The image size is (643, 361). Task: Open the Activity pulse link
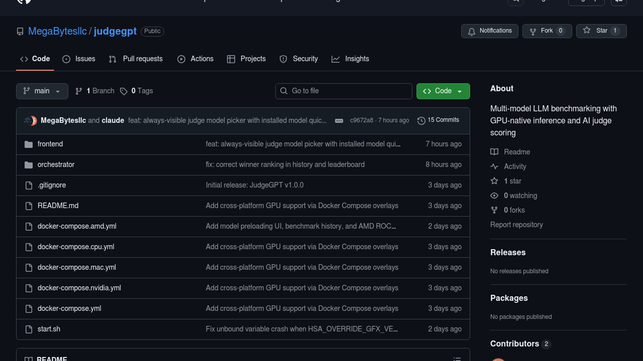pyautogui.click(x=494, y=166)
